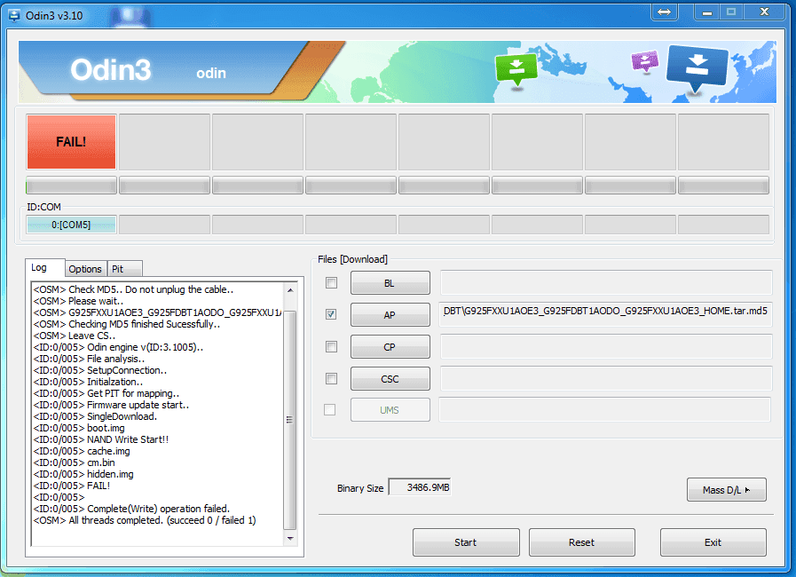Click the empty CSC file path field
Viewport: 796px width, 577px height.
pyautogui.click(x=606, y=378)
